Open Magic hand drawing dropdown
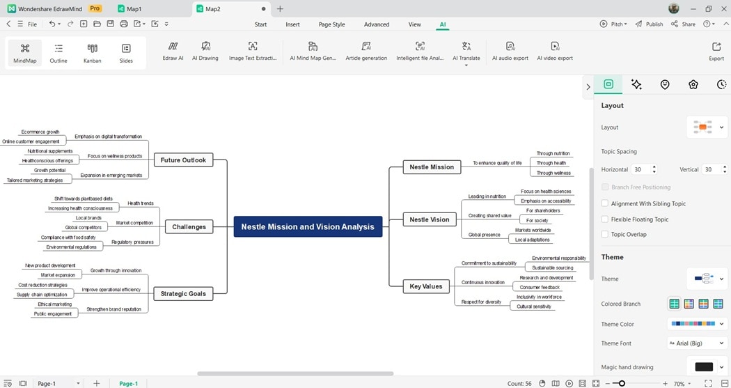 click(x=707, y=367)
